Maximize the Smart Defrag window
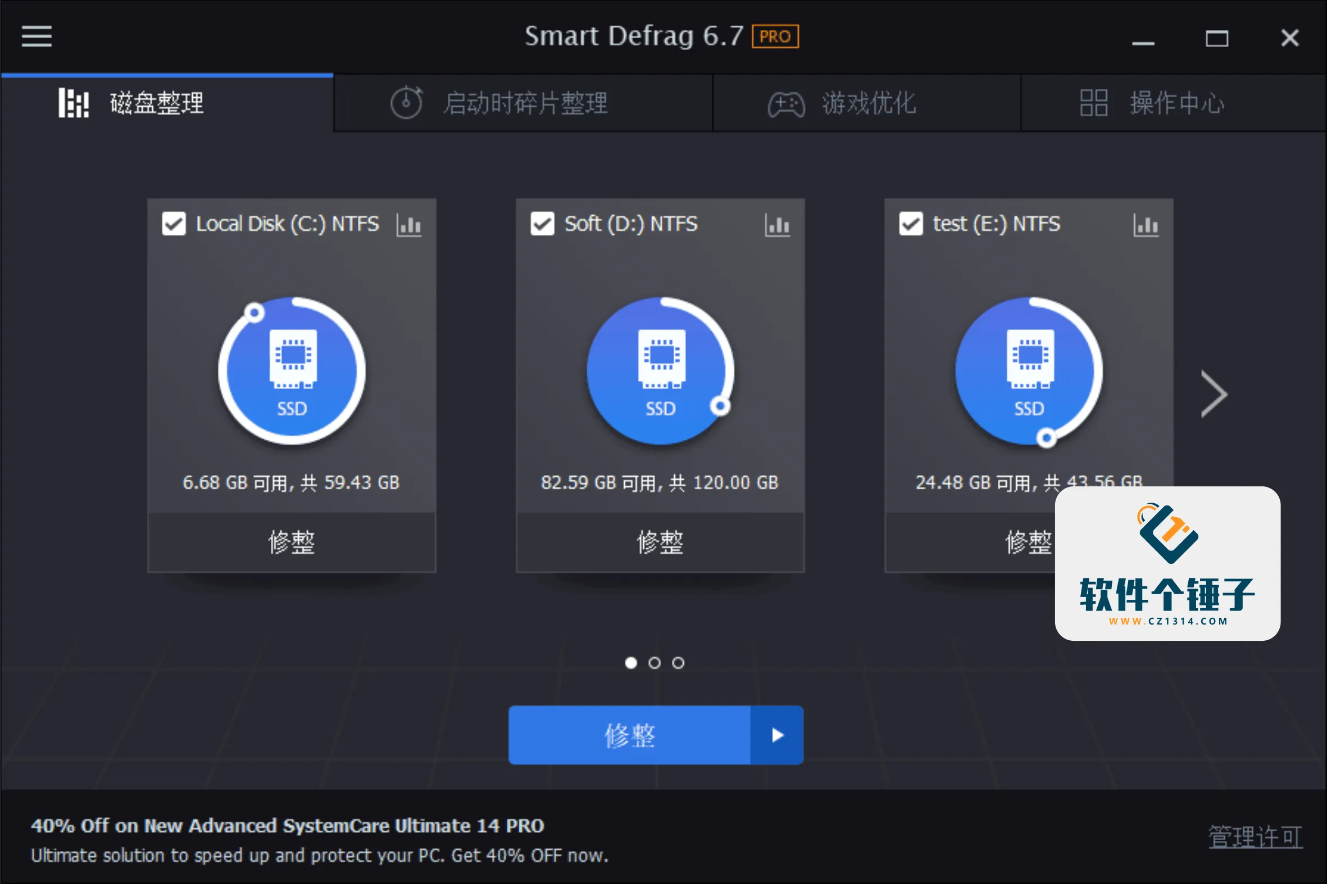1327x884 pixels. 1217,38
